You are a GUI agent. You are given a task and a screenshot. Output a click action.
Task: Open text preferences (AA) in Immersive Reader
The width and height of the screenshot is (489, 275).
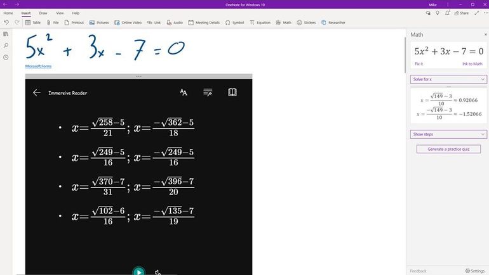click(184, 92)
